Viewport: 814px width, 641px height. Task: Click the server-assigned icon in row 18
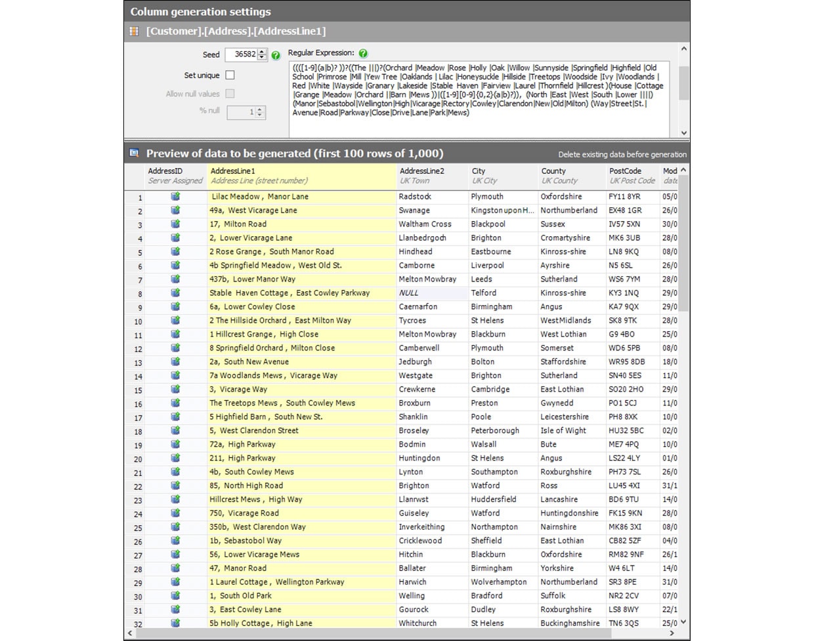pyautogui.click(x=175, y=430)
